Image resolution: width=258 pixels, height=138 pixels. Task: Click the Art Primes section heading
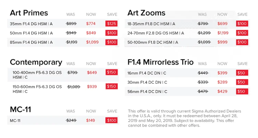(29, 13)
